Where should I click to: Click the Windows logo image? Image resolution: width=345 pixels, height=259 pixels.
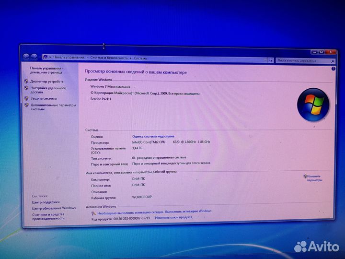click(313, 105)
